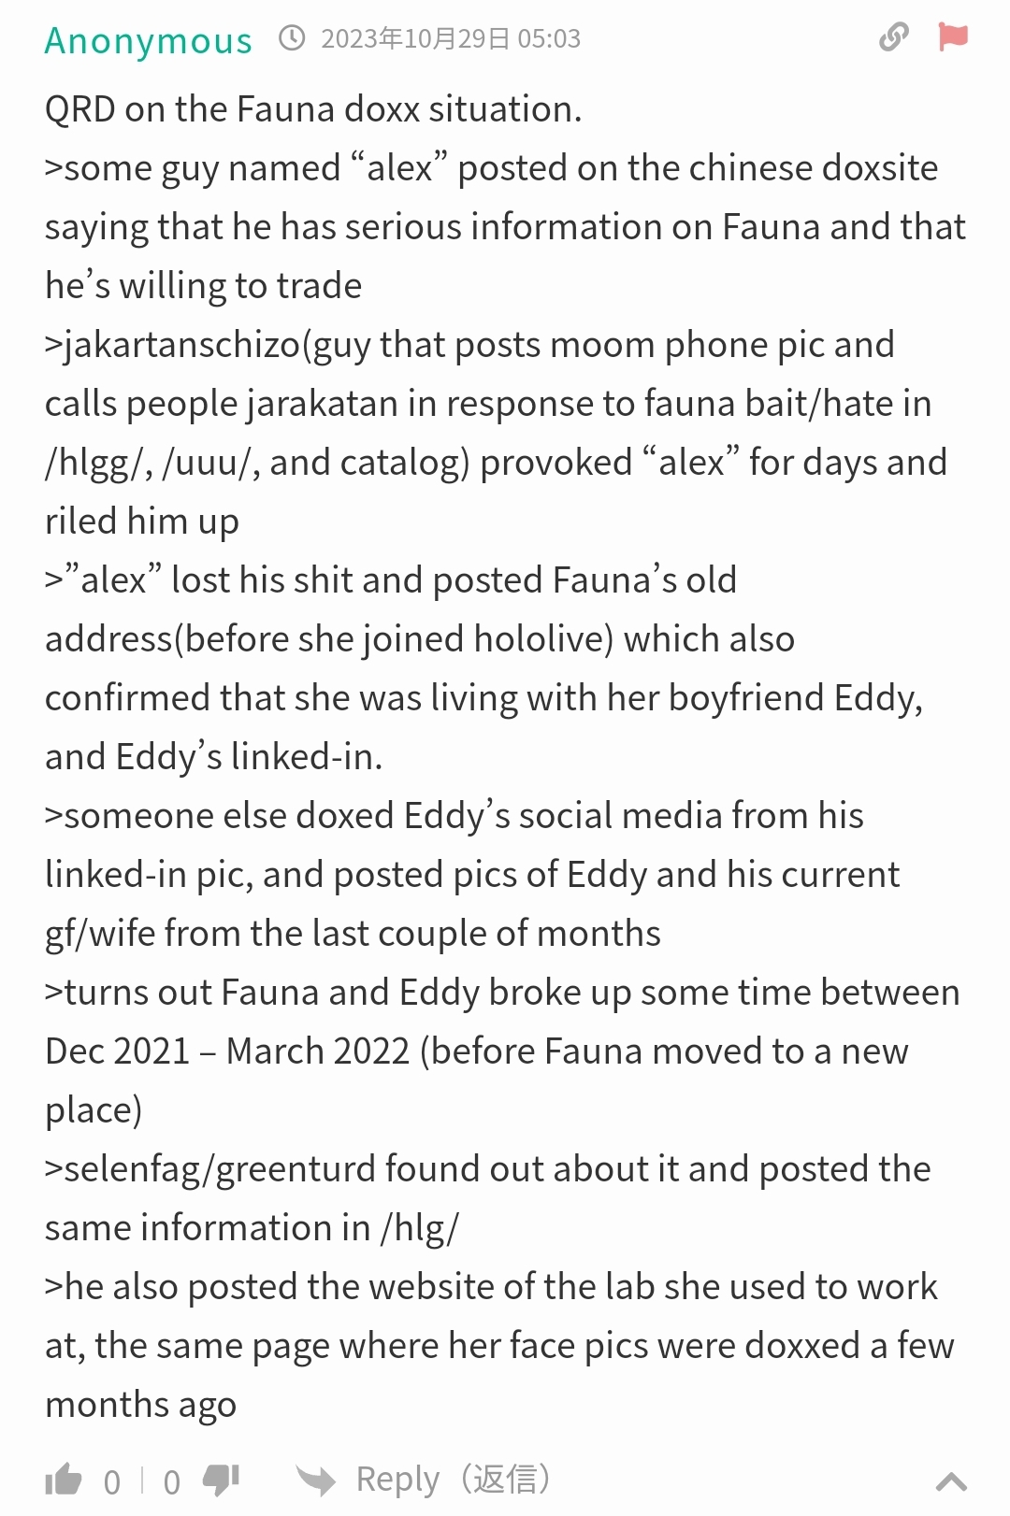Upvote the comment with thumbs up icon
Screen dimensions: 1010x1516
point(64,1480)
